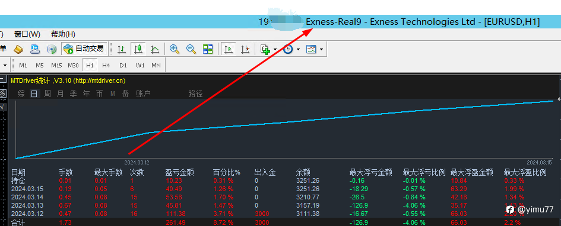Select the W1 timeframe

140,65
